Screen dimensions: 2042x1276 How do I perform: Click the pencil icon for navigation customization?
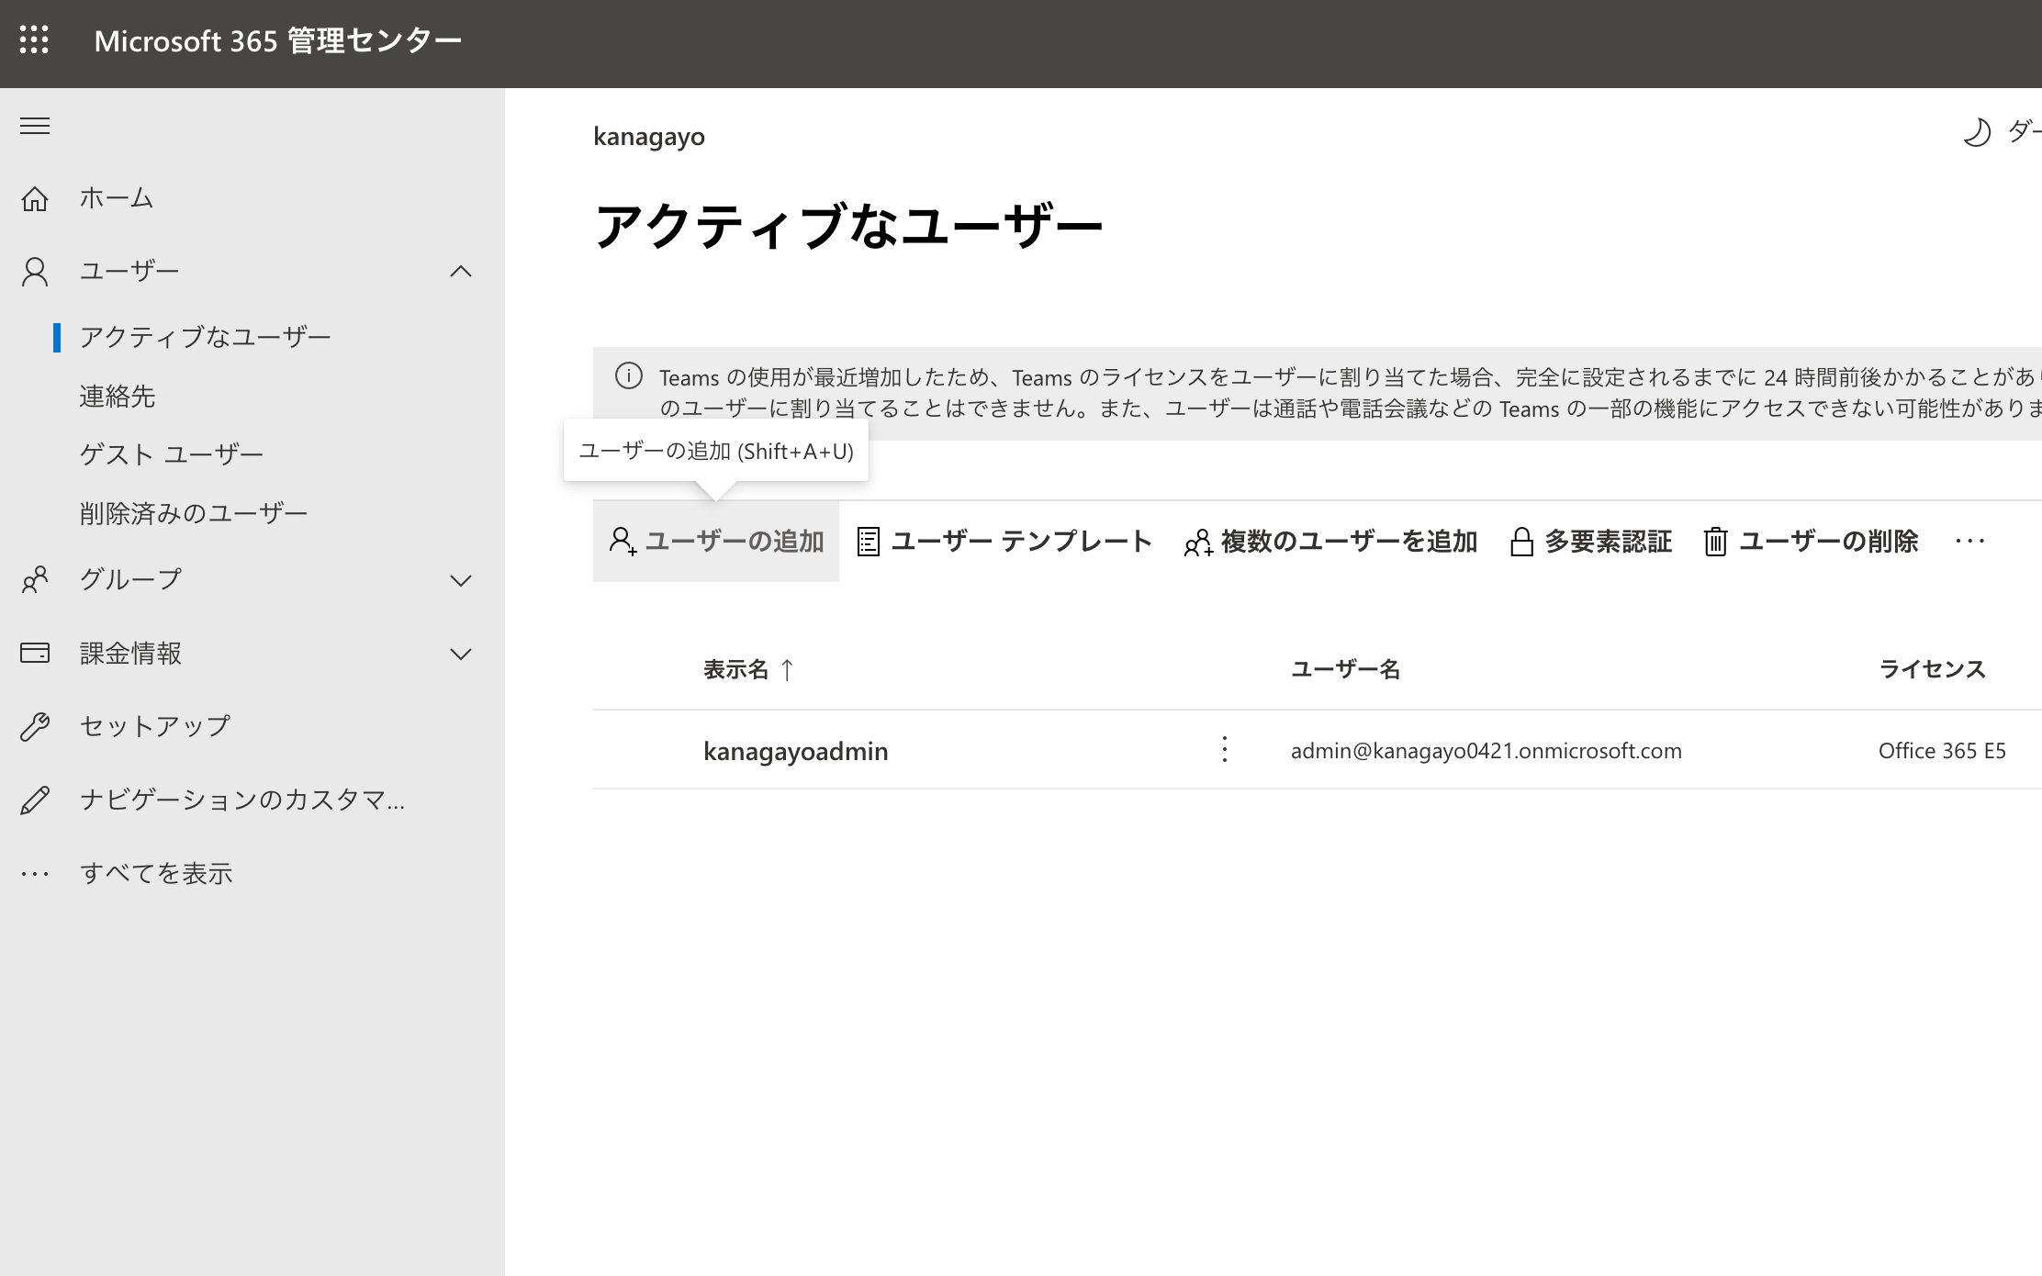pos(35,800)
